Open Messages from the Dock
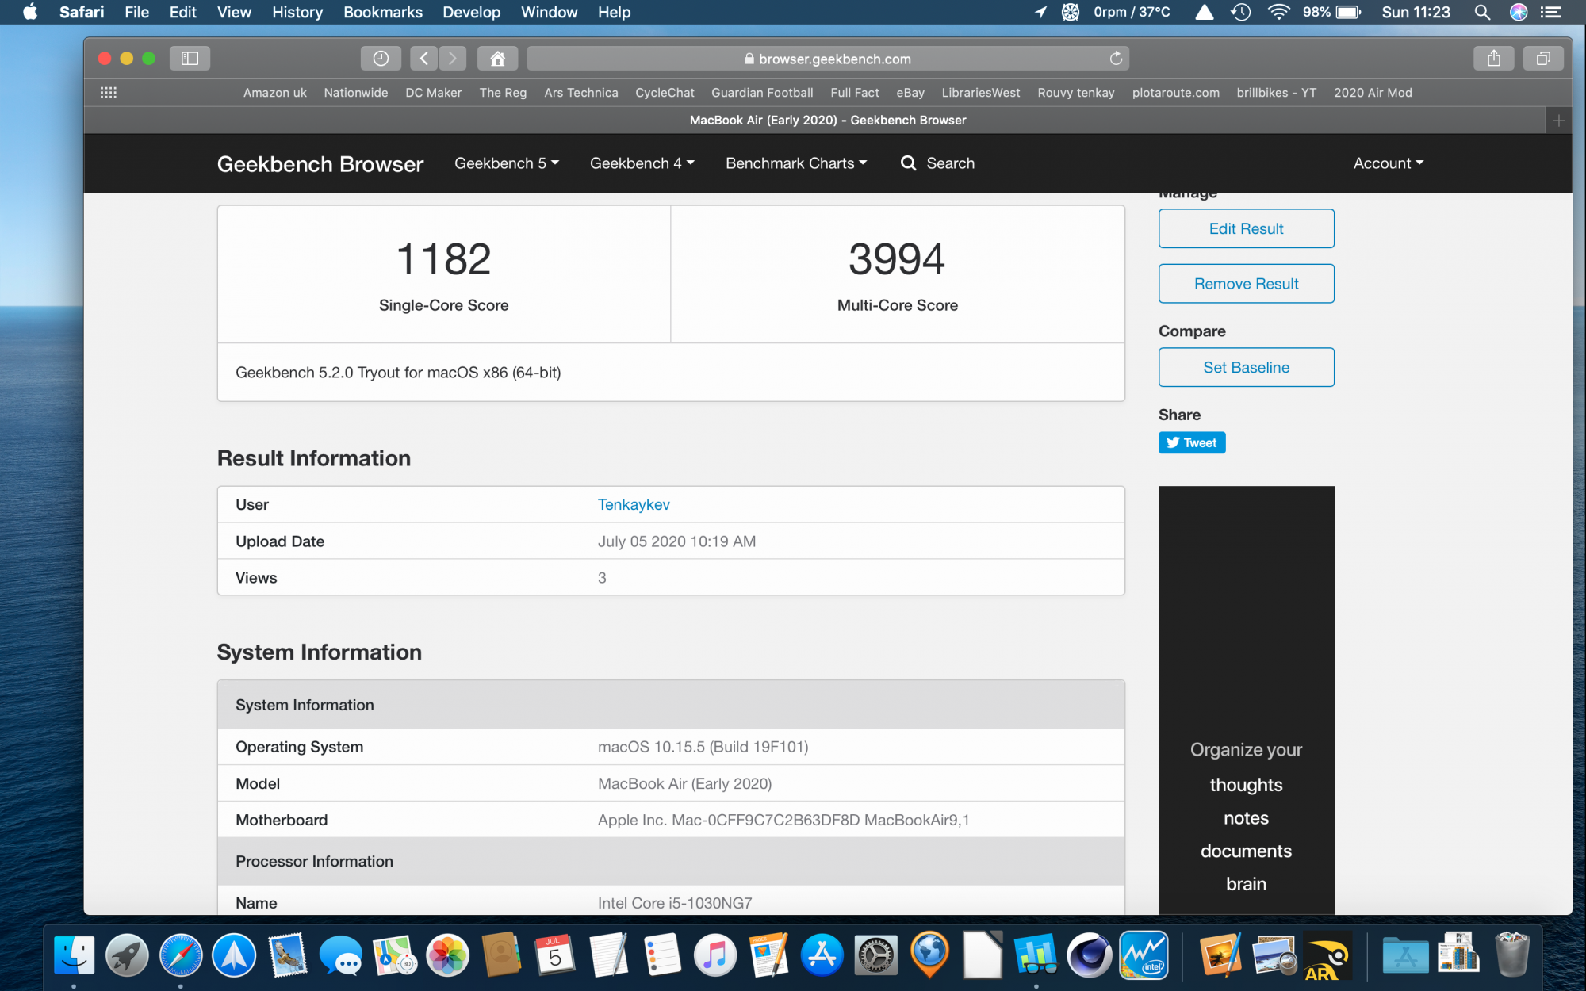This screenshot has width=1586, height=991. pos(341,955)
